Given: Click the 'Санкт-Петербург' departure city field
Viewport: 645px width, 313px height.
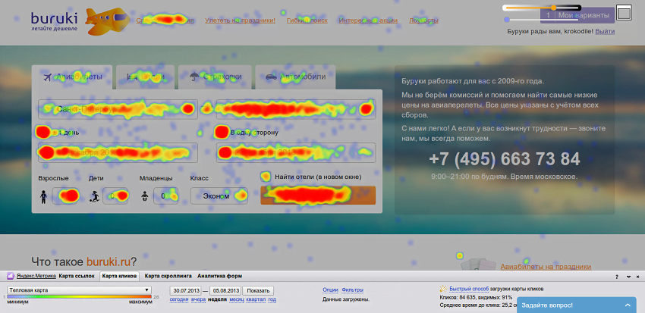Looking at the screenshot, I should (x=117, y=108).
